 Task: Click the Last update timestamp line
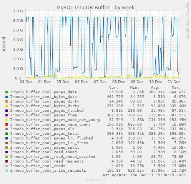pyautogui.click(x=143, y=175)
